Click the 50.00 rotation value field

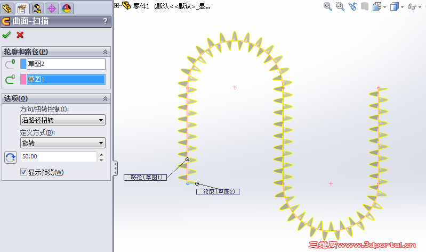(58, 157)
